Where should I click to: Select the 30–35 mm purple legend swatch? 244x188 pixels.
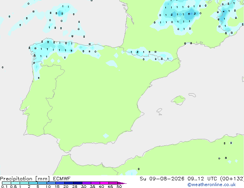coord(86,183)
